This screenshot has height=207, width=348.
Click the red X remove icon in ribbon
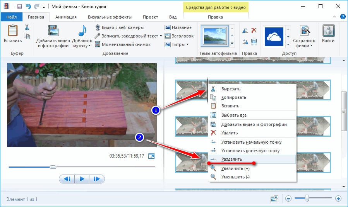[x=254, y=31]
